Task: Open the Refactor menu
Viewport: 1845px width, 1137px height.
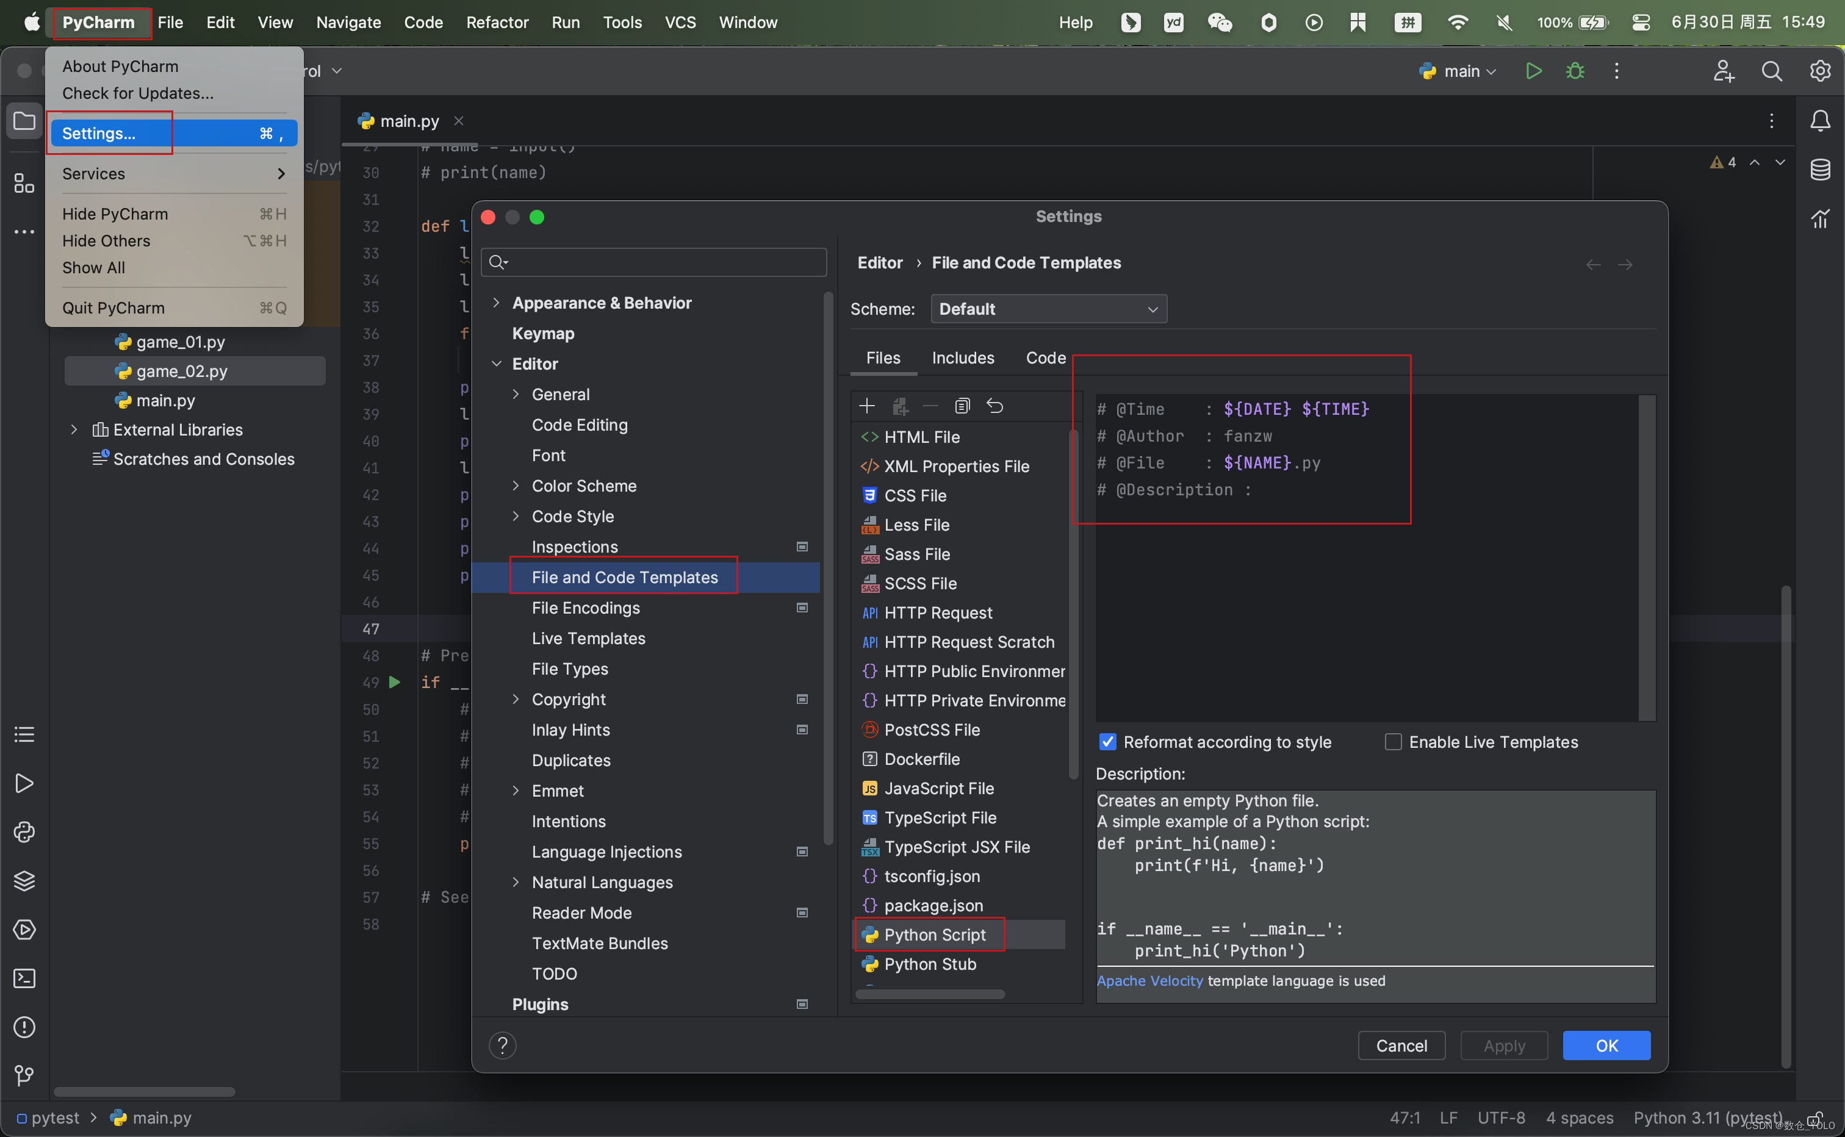Action: point(497,23)
